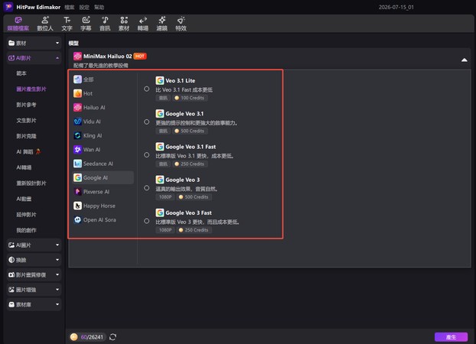Screen dimensions: 476x344
Task: Select the Happy Horse model category
Action: pos(103,206)
